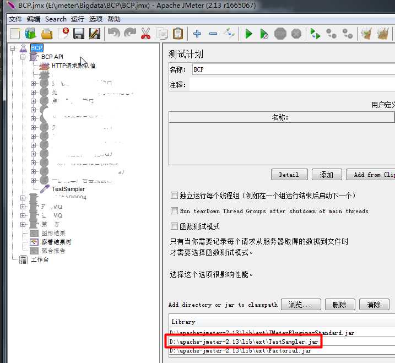Click the Toggle enable/disable icon

click(x=229, y=33)
